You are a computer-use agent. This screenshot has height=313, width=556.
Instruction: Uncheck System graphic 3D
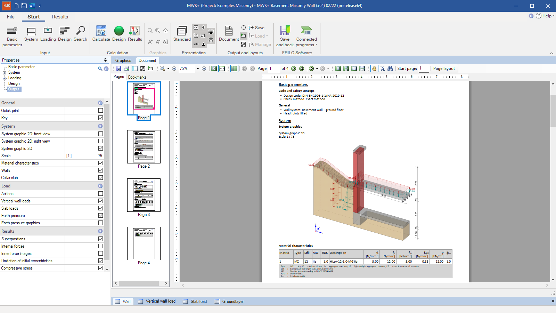100,149
